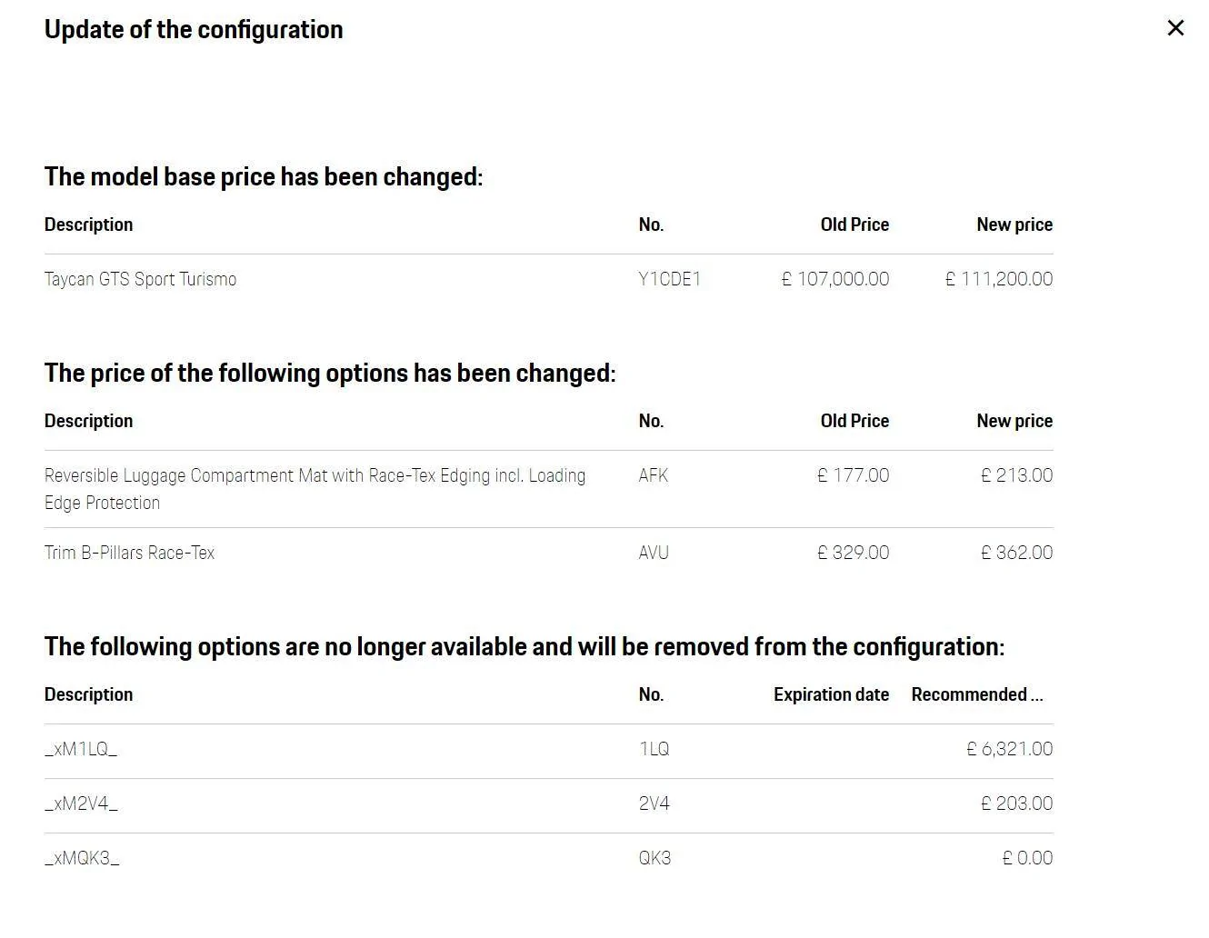Select the _xMQK3_ removed option row
The width and height of the screenshot is (1209, 938).
[x=549, y=858]
